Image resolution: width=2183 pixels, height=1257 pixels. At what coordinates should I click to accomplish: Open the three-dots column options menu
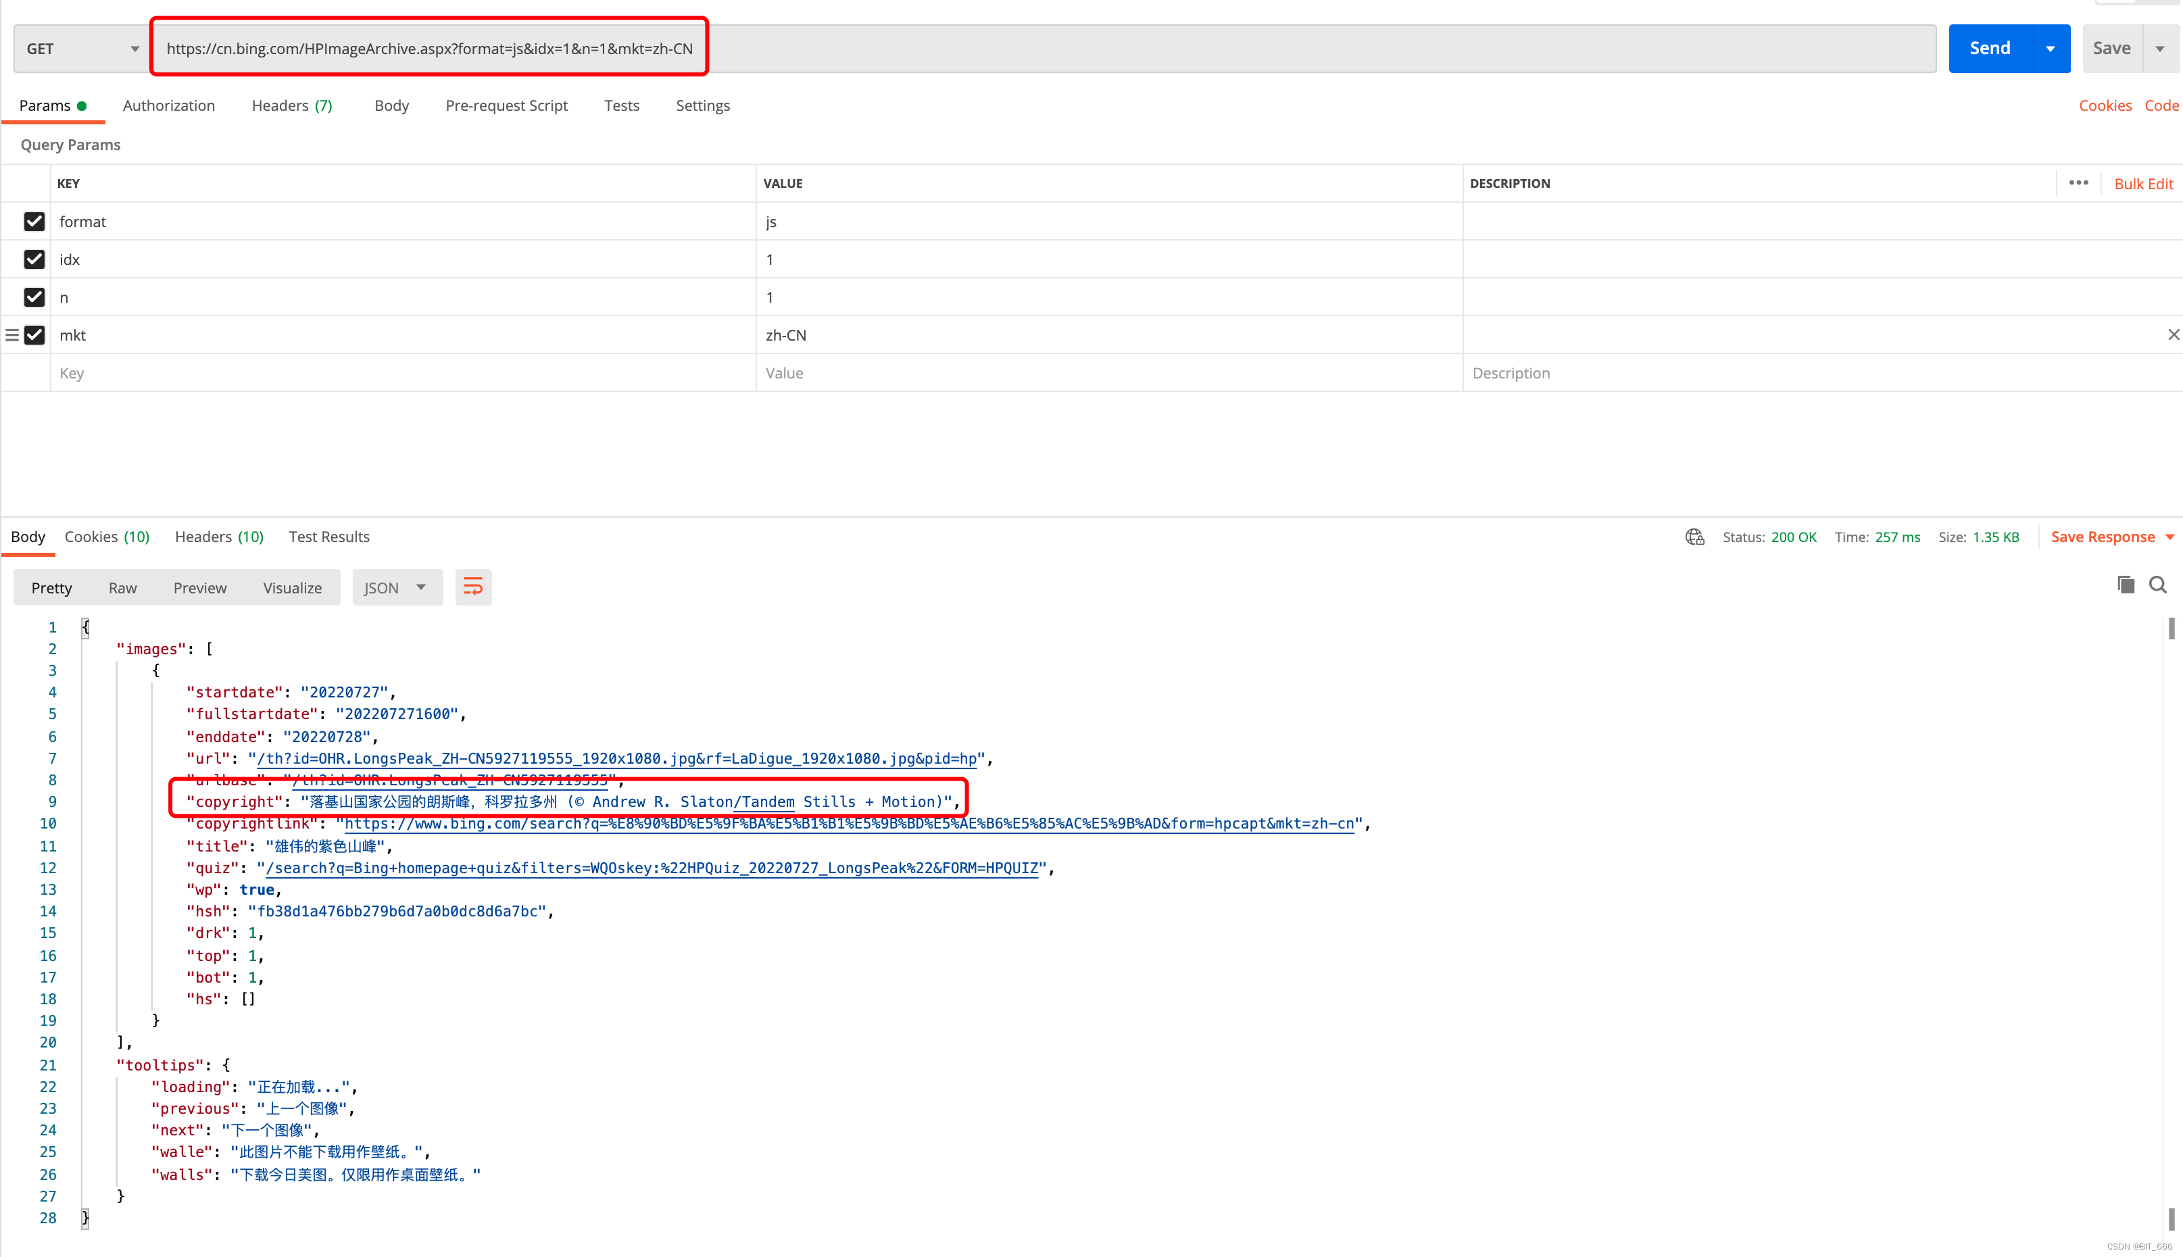(2078, 183)
